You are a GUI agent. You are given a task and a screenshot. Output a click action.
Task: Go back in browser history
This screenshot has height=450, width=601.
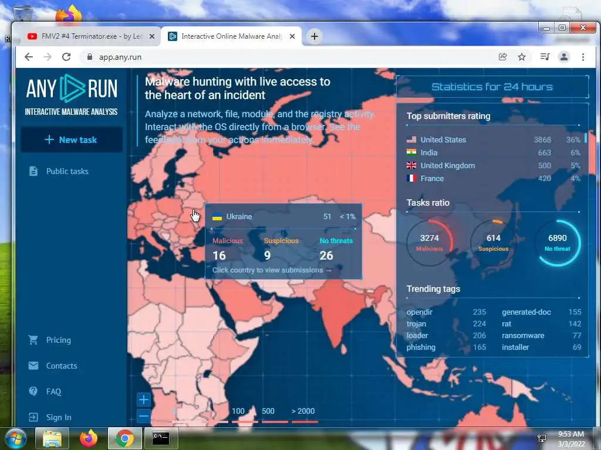(29, 57)
